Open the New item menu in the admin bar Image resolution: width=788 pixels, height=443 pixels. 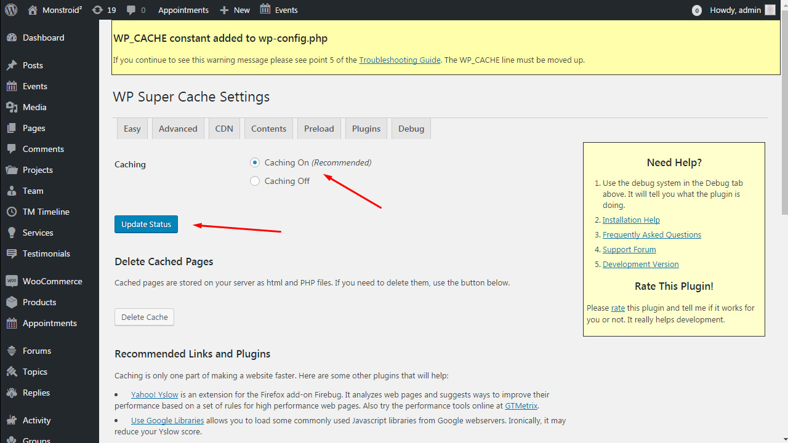point(235,9)
